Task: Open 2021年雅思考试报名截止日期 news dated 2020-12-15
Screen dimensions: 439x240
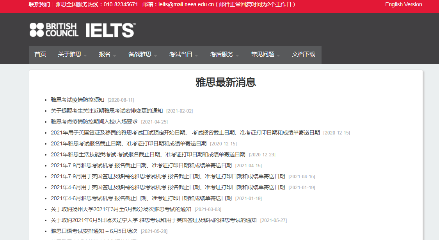Action: tap(128, 143)
